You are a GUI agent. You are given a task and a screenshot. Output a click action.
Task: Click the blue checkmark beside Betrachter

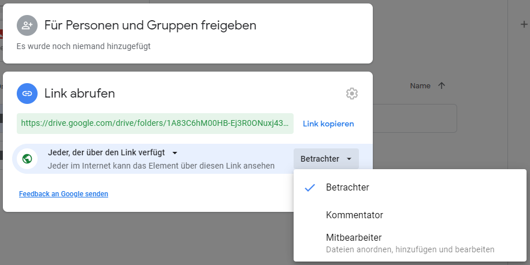310,188
